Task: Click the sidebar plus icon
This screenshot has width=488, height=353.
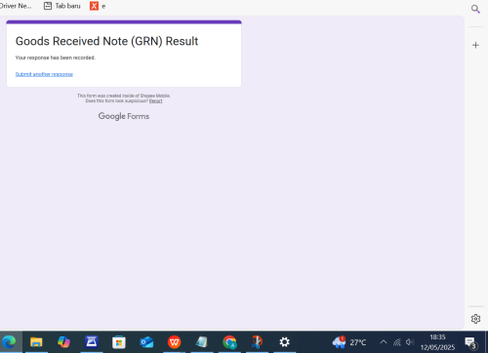Action: pyautogui.click(x=475, y=45)
